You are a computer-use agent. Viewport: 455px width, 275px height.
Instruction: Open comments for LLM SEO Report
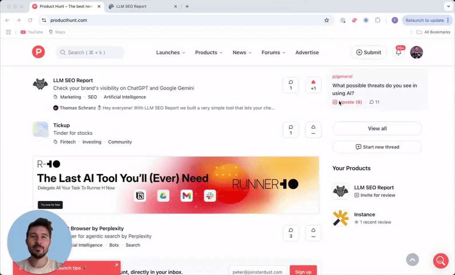click(x=291, y=85)
